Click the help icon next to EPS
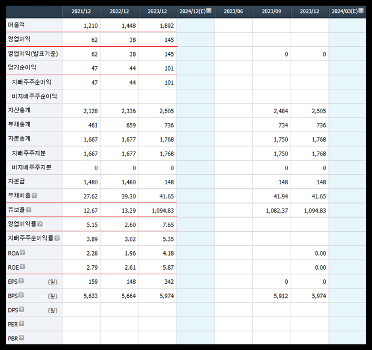The image size is (372, 350). [21, 280]
